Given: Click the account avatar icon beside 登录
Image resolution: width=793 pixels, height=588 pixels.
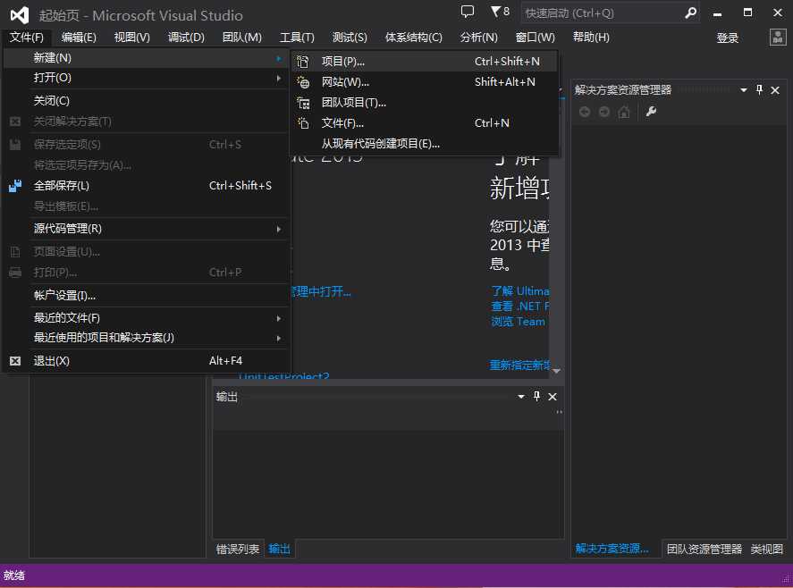Looking at the screenshot, I should coord(777,37).
